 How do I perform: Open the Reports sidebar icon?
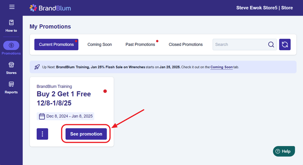11,85
